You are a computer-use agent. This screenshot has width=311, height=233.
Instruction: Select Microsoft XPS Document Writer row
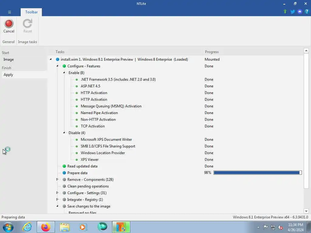point(106,140)
